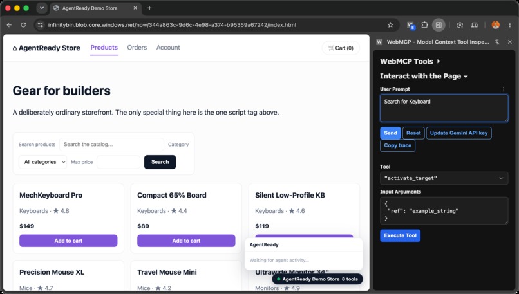Click the Silent Low-Profile KB title

[290, 195]
